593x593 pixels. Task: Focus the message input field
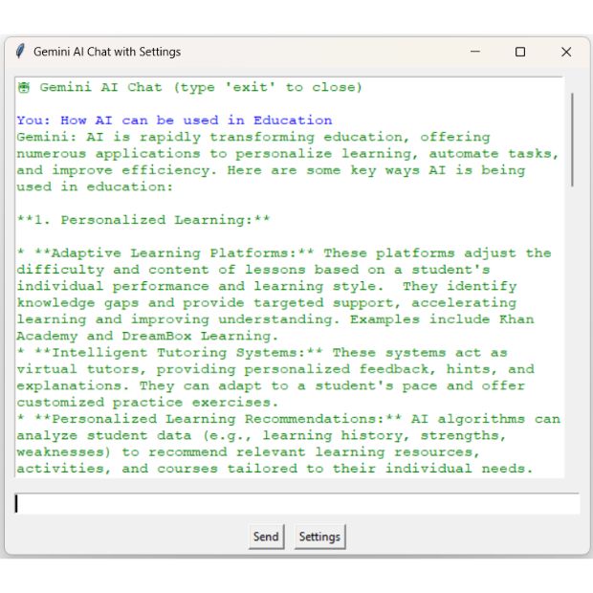click(x=296, y=504)
